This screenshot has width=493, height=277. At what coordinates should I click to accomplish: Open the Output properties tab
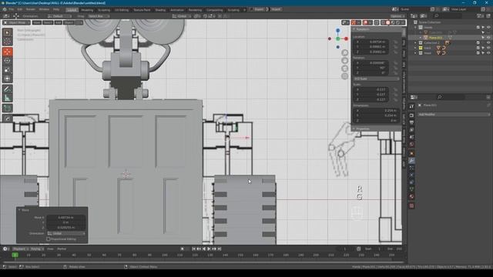pos(411,122)
